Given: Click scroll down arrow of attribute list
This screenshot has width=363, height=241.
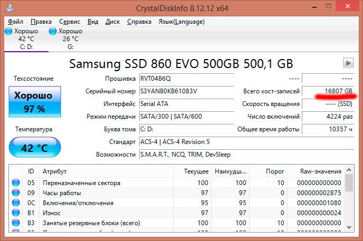Looking at the screenshot, I should pos(349,227).
